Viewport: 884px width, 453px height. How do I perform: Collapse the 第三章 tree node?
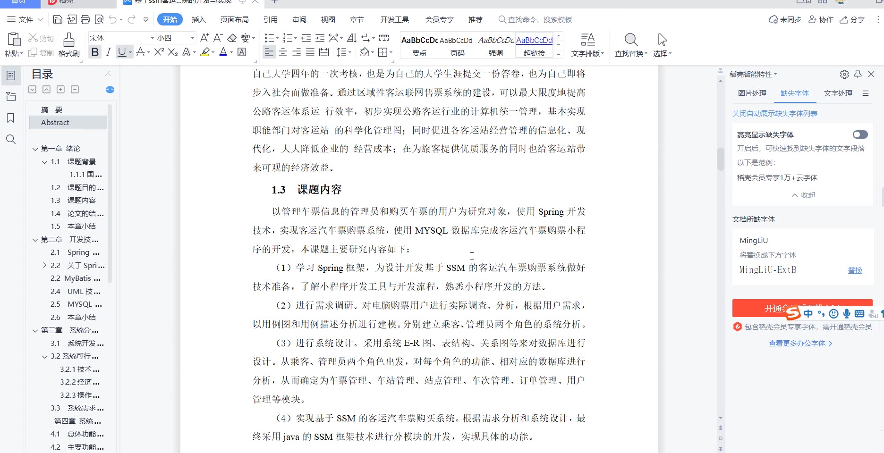pos(35,330)
